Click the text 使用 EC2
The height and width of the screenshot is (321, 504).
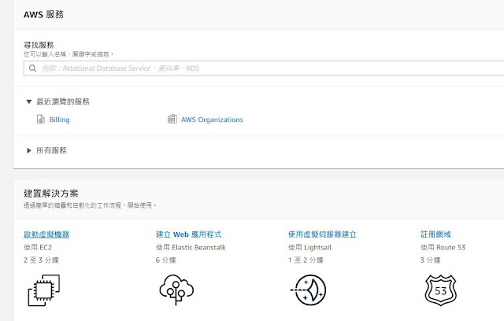[38, 248]
